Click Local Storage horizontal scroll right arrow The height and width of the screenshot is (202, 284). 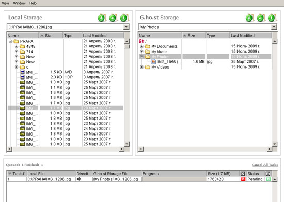[122, 149]
